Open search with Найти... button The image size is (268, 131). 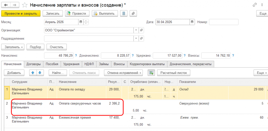pyautogui.click(x=58, y=73)
